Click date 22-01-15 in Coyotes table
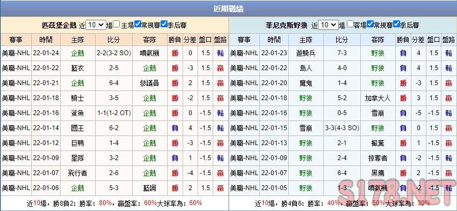The height and width of the screenshot is (211, 457). [274, 128]
